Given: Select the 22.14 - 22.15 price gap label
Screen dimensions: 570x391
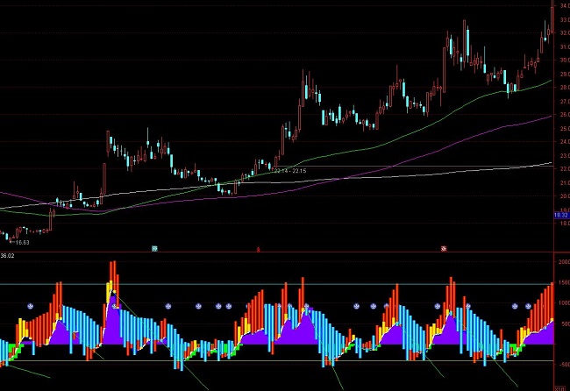Looking at the screenshot, I should point(289,170).
